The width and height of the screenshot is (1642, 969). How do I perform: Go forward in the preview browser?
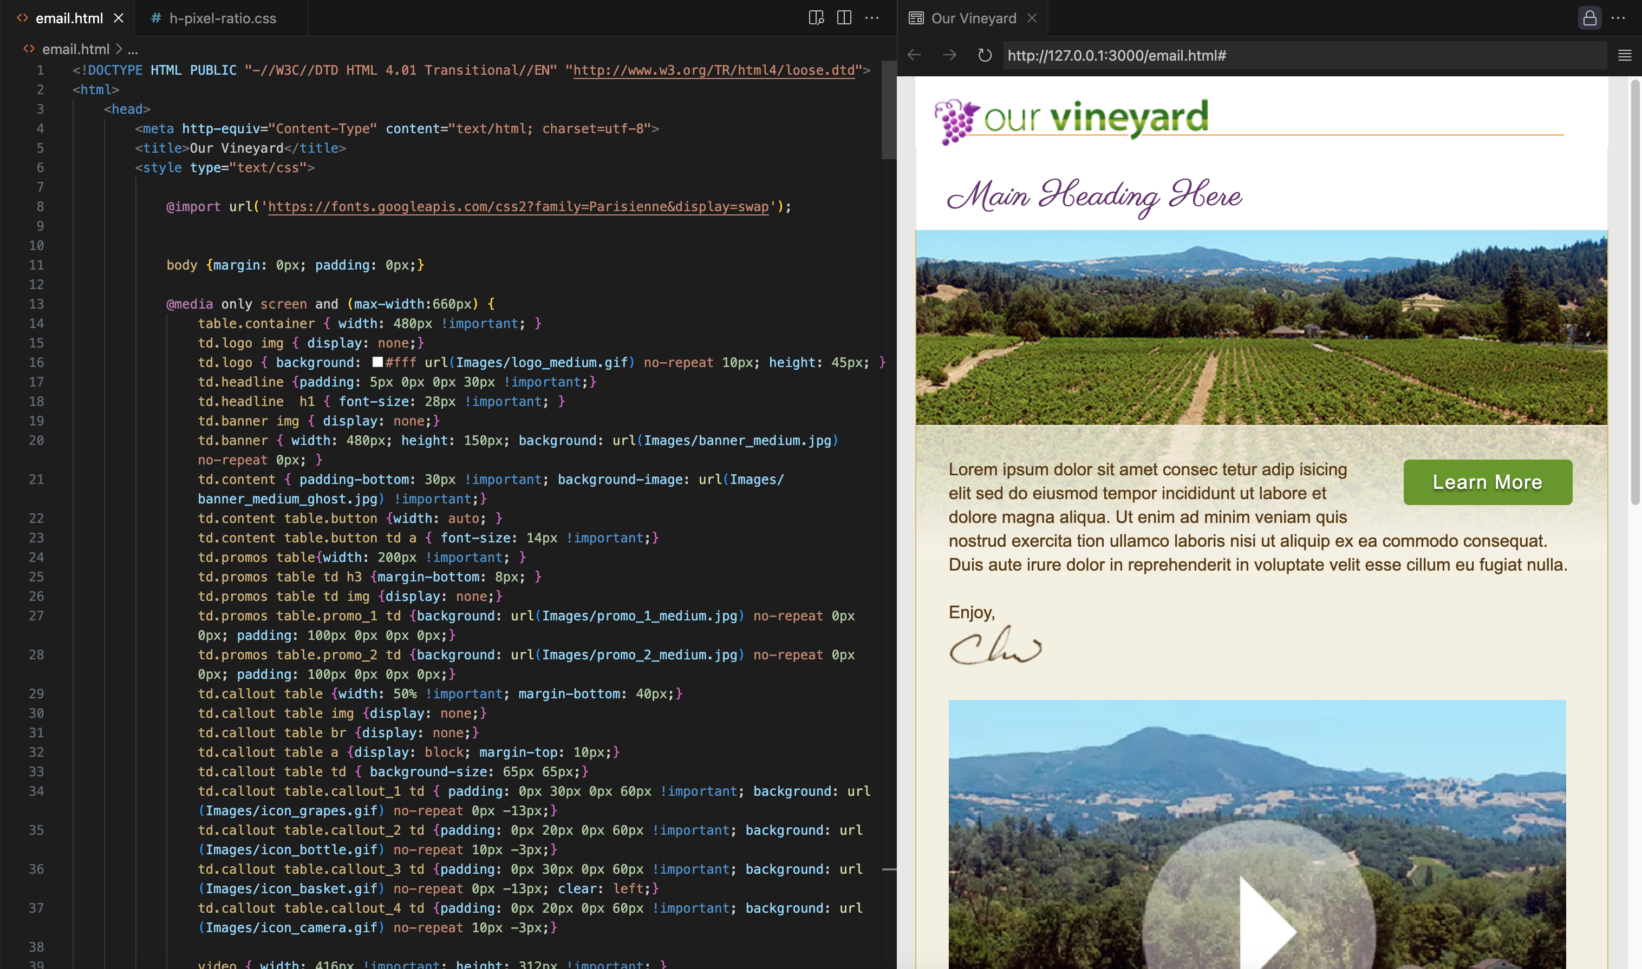[x=950, y=56]
